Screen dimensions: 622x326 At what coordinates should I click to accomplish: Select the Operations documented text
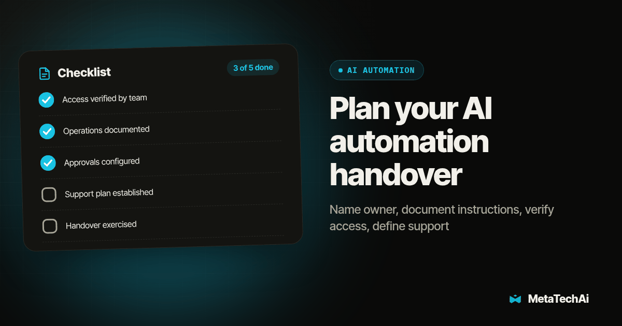[x=106, y=130]
